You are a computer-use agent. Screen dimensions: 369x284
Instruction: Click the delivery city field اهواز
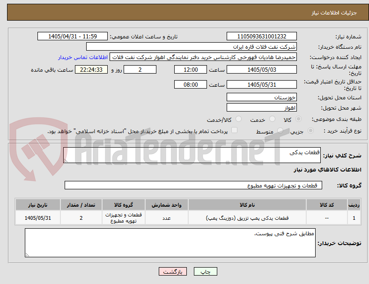pyautogui.click(x=261, y=108)
